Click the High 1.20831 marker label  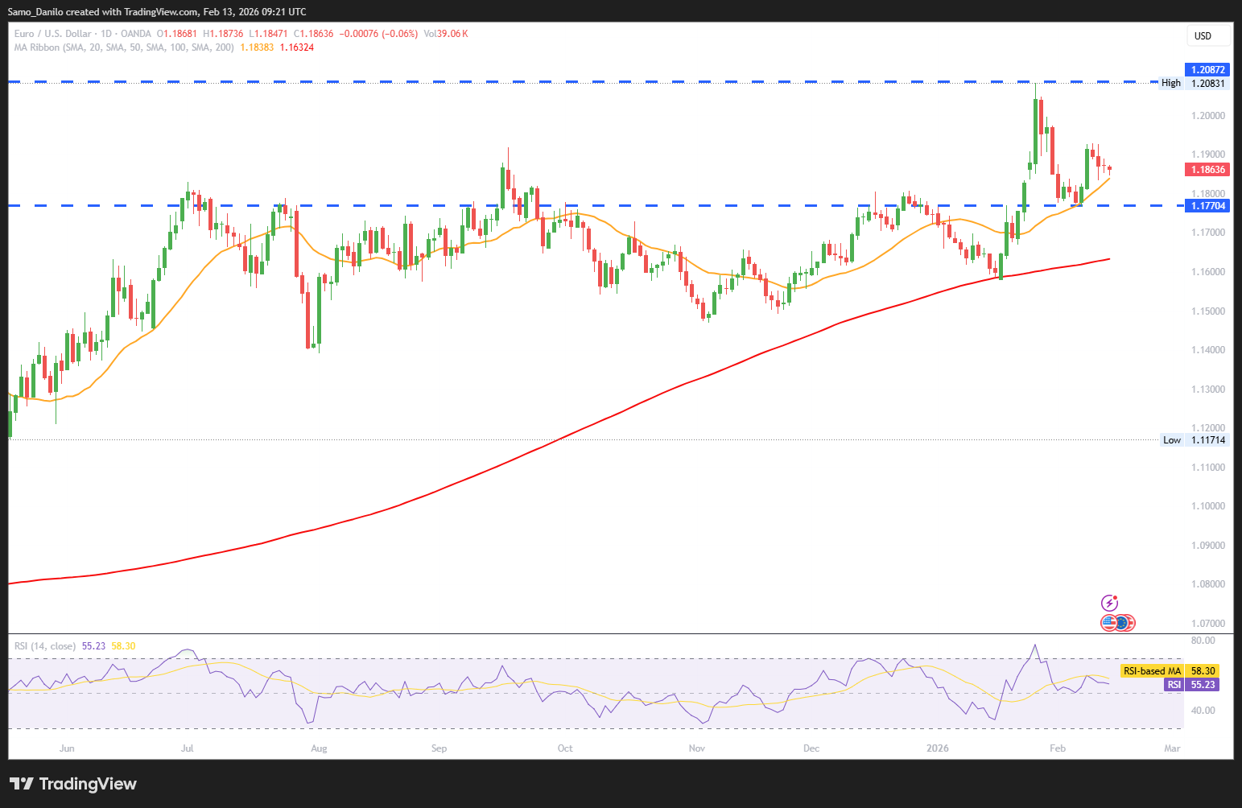[x=1194, y=83]
